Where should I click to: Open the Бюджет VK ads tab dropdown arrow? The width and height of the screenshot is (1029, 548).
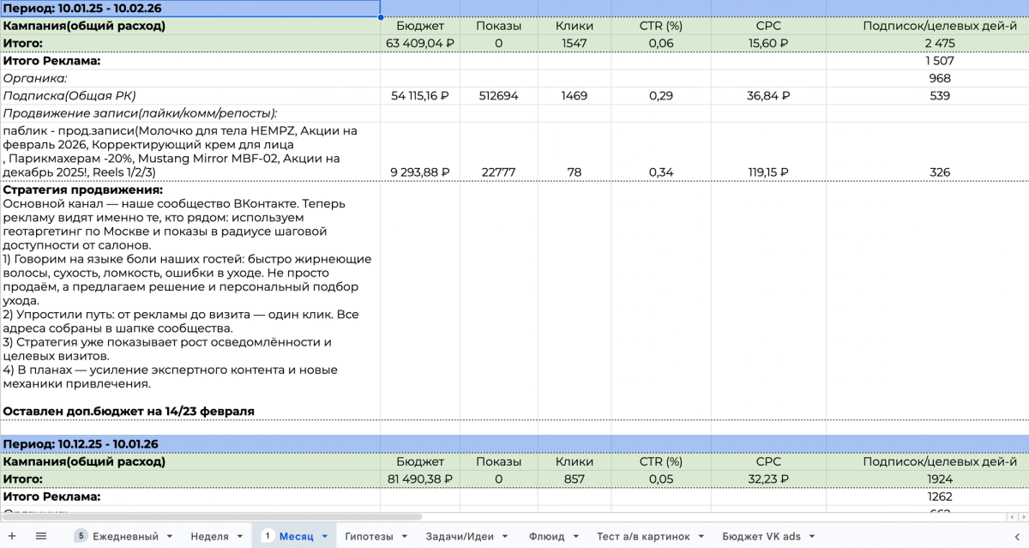[811, 537]
